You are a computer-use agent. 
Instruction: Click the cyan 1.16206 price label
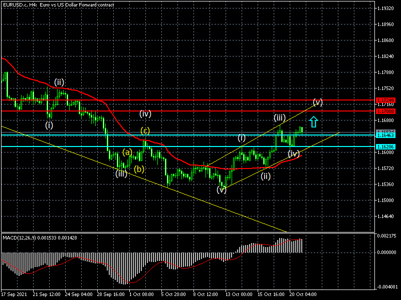386,146
